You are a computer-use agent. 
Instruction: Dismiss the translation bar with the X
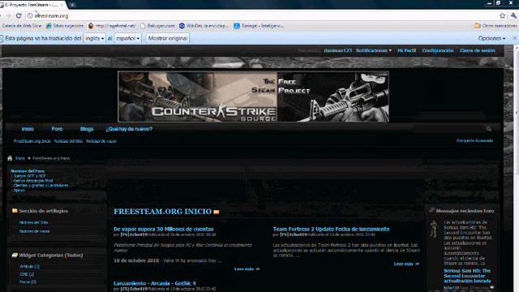click(x=515, y=38)
